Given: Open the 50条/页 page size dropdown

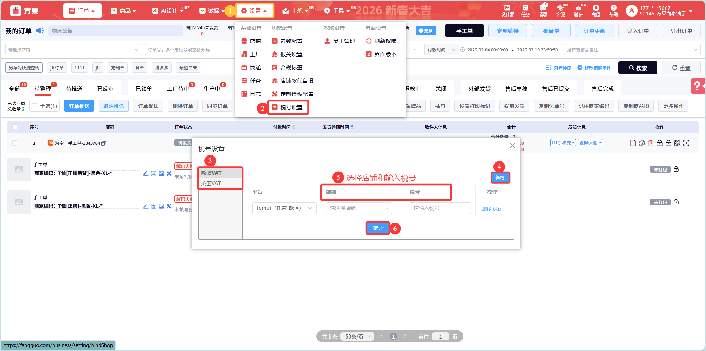Looking at the screenshot, I should [x=358, y=336].
